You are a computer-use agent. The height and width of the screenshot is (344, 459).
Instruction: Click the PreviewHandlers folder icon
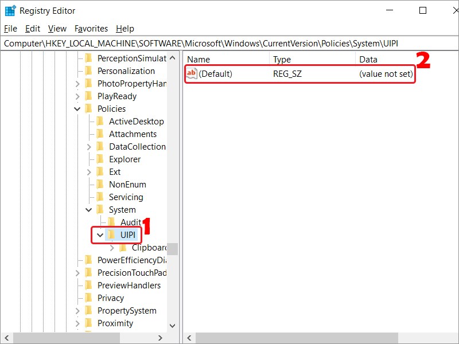[89, 285]
